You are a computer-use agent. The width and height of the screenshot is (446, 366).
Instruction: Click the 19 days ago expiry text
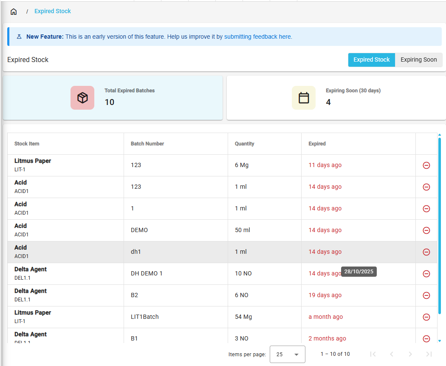[325, 295]
